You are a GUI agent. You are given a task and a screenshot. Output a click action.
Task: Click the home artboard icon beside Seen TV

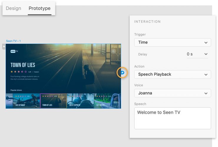click(4, 46)
